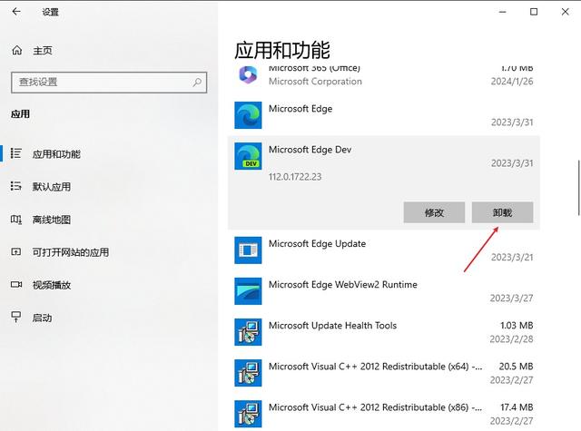Click the Microsoft Edge Dev icon
The image size is (581, 431).
(x=248, y=156)
